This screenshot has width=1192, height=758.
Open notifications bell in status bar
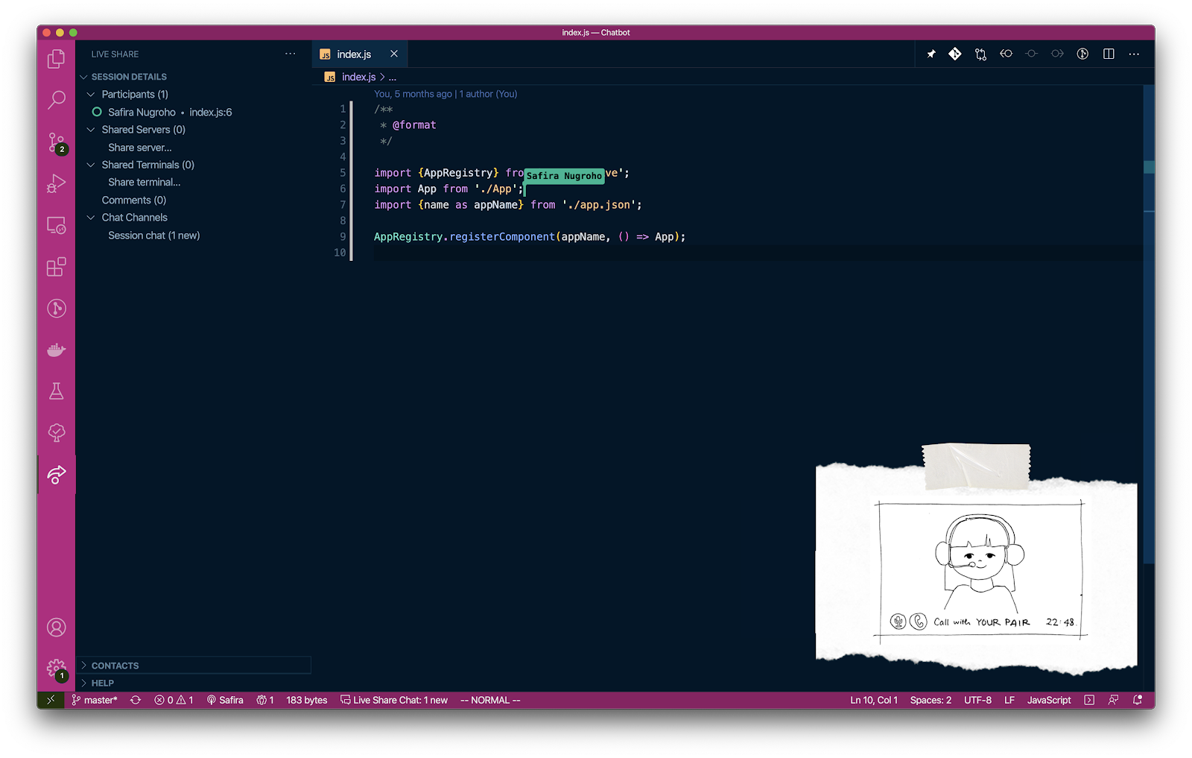[x=1138, y=700]
